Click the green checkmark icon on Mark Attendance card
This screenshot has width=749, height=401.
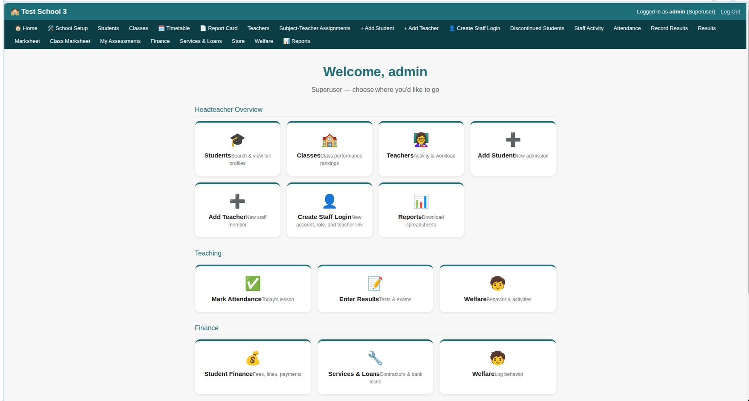point(253,283)
